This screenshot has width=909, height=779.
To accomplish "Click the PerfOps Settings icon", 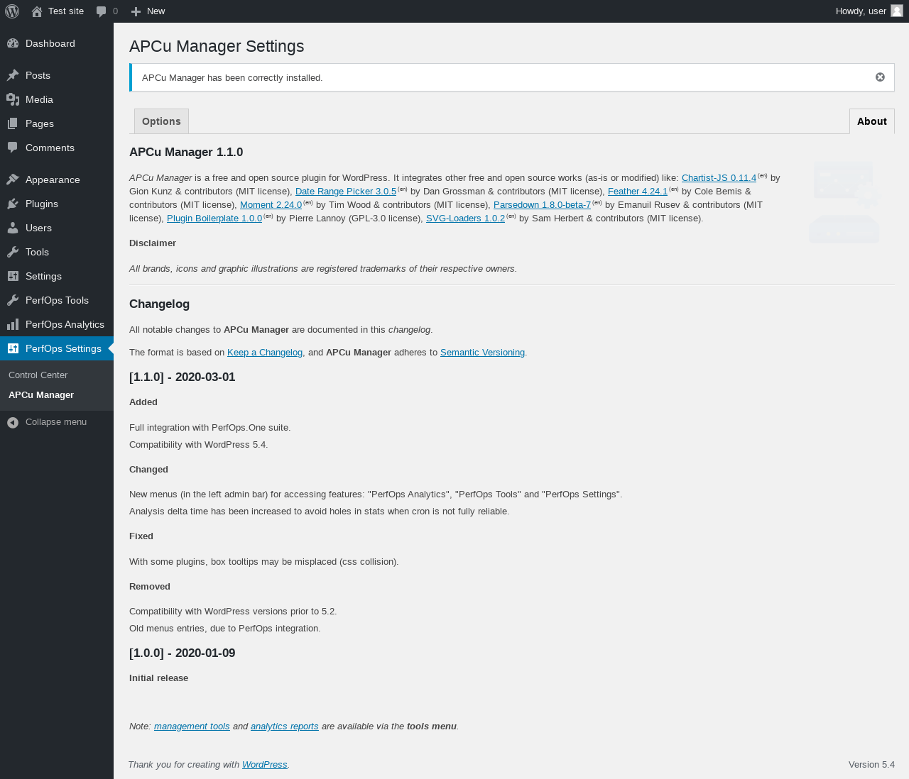I will 13,348.
